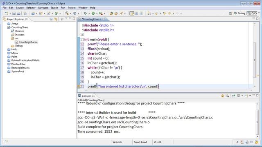Click the Save All toolbar icon
Image resolution: width=262 pixels, height=147 pixels.
coord(19,13)
